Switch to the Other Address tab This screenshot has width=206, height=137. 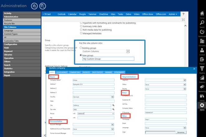point(62,72)
